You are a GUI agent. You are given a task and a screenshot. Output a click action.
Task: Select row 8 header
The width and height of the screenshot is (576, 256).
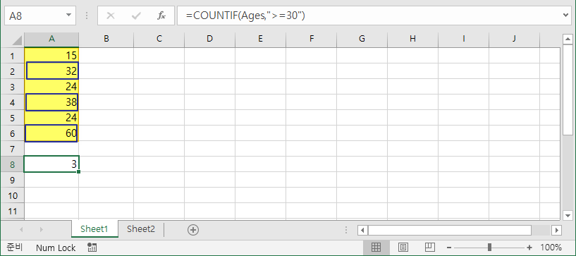tap(12, 164)
